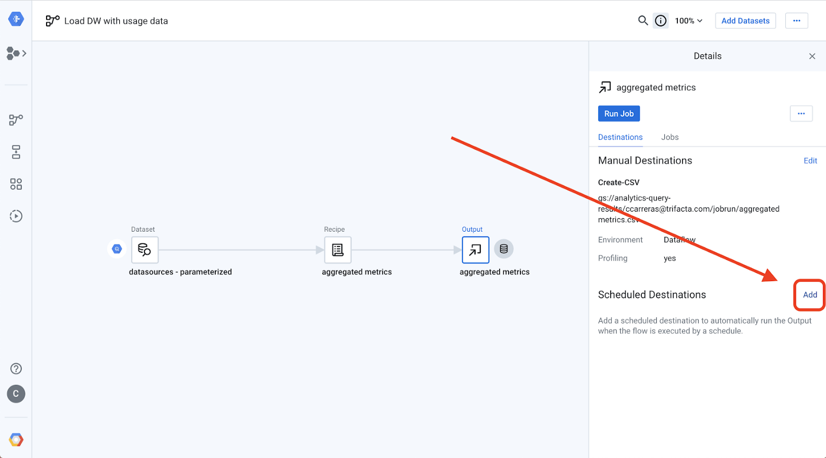826x458 pixels.
Task: Switch to the Destinations tab
Action: tap(620, 137)
